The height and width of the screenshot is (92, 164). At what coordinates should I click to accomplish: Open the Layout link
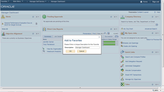click(x=146, y=12)
